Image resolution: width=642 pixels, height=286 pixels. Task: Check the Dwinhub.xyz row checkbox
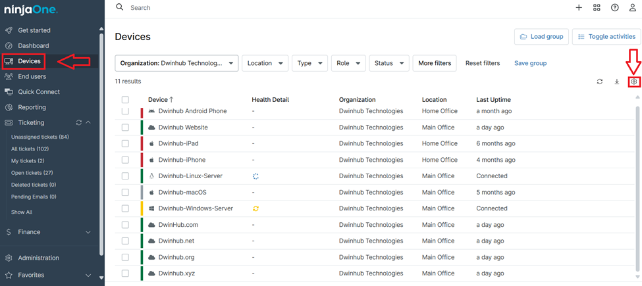click(125, 274)
